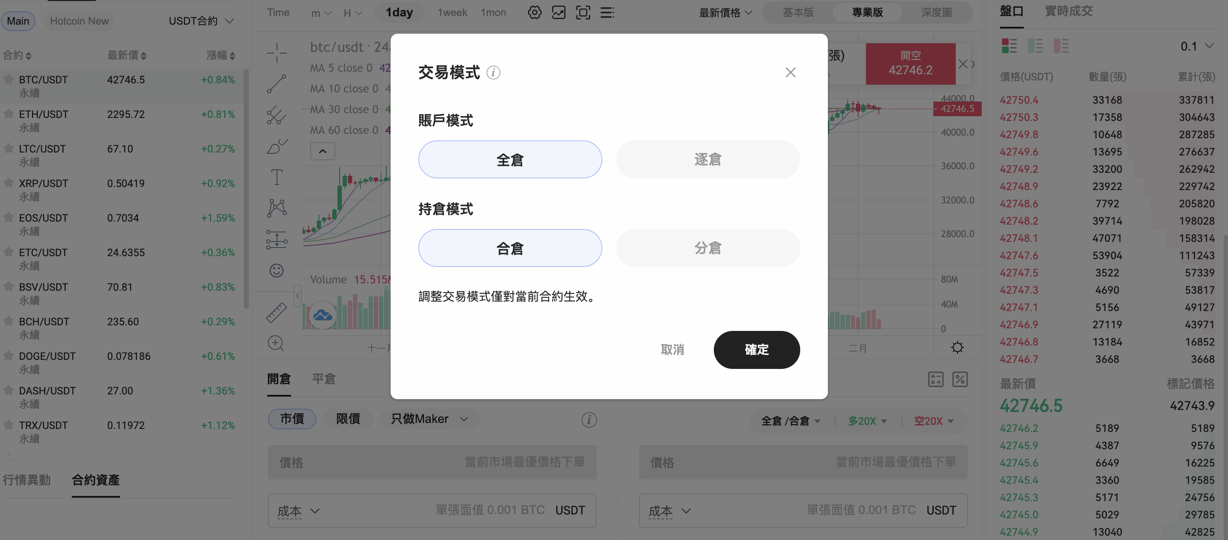Toggle chart fullscreen icon
1228x540 pixels.
click(582, 13)
